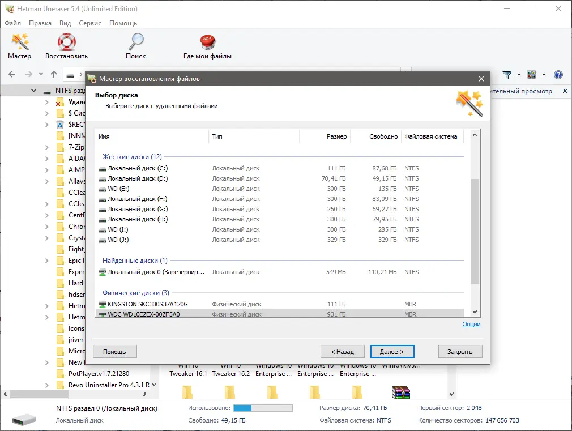
Task: Select the PotPlayer.v1.7.21280 folder
Action: [x=99, y=374]
